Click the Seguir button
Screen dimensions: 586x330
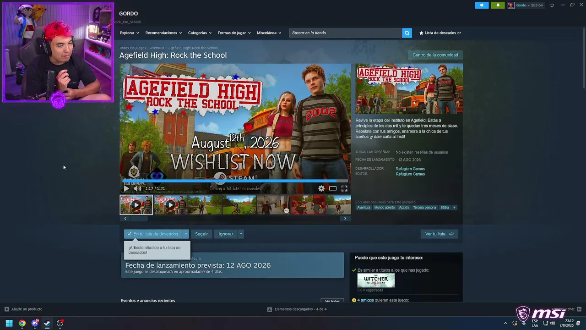tap(201, 234)
